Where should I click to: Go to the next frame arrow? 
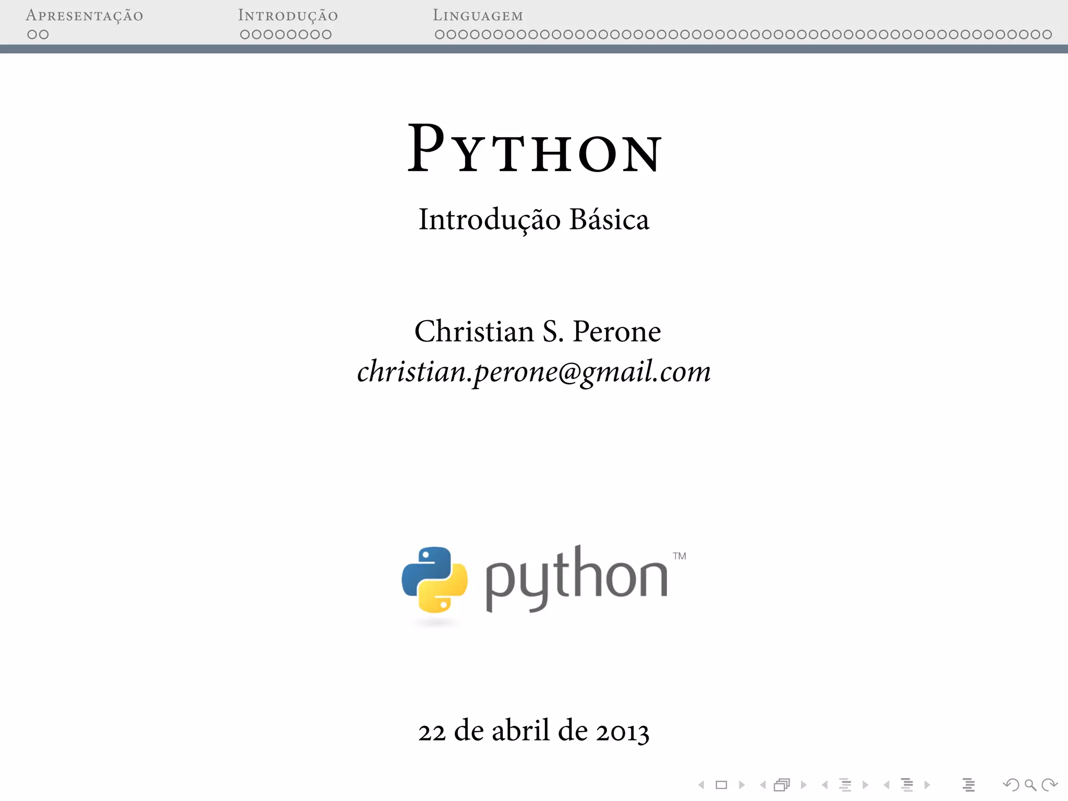(804, 785)
